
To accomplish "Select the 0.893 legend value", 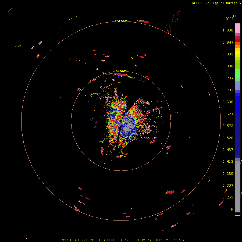I will click(x=228, y=54).
